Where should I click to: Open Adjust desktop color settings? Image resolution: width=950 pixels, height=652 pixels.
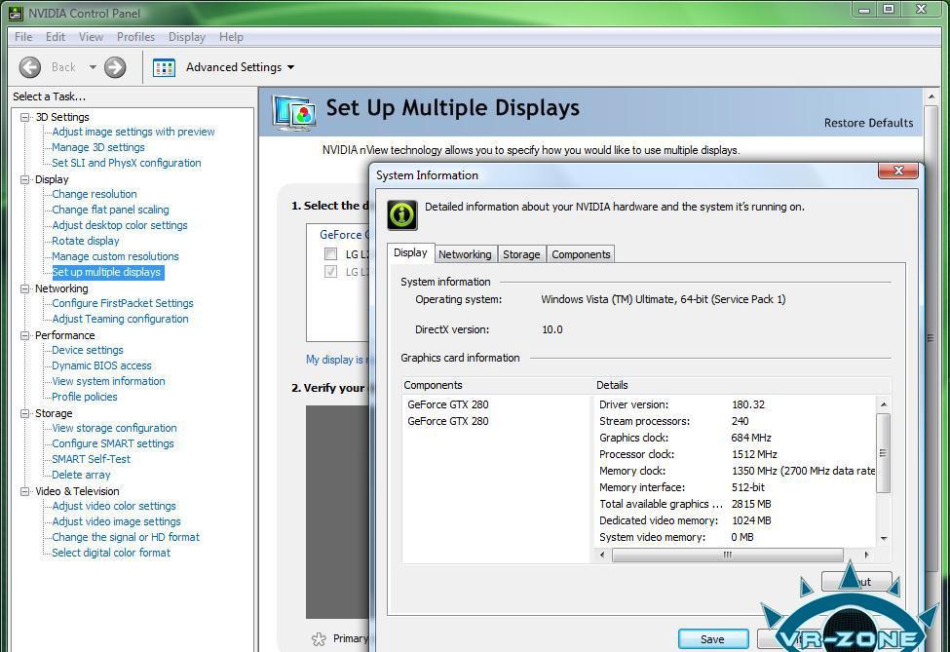tap(120, 225)
